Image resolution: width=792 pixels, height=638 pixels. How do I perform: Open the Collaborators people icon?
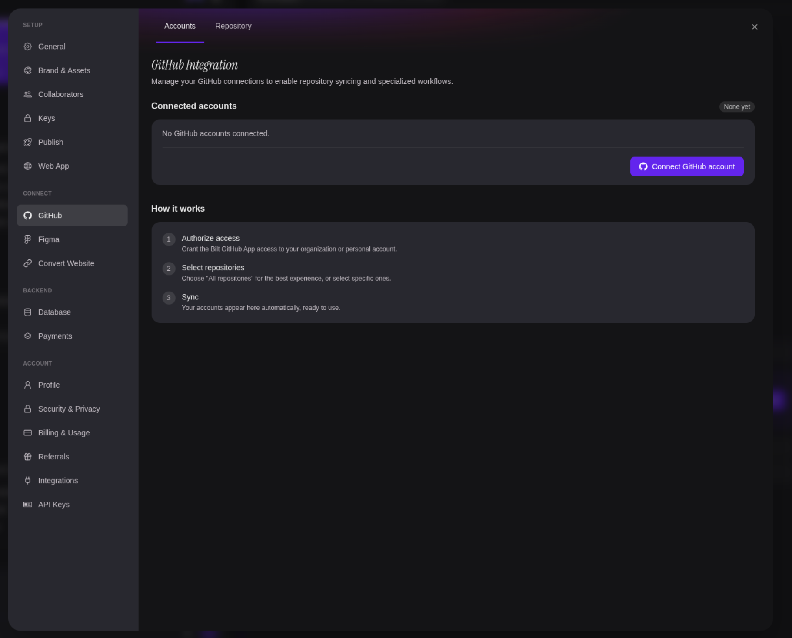(28, 94)
